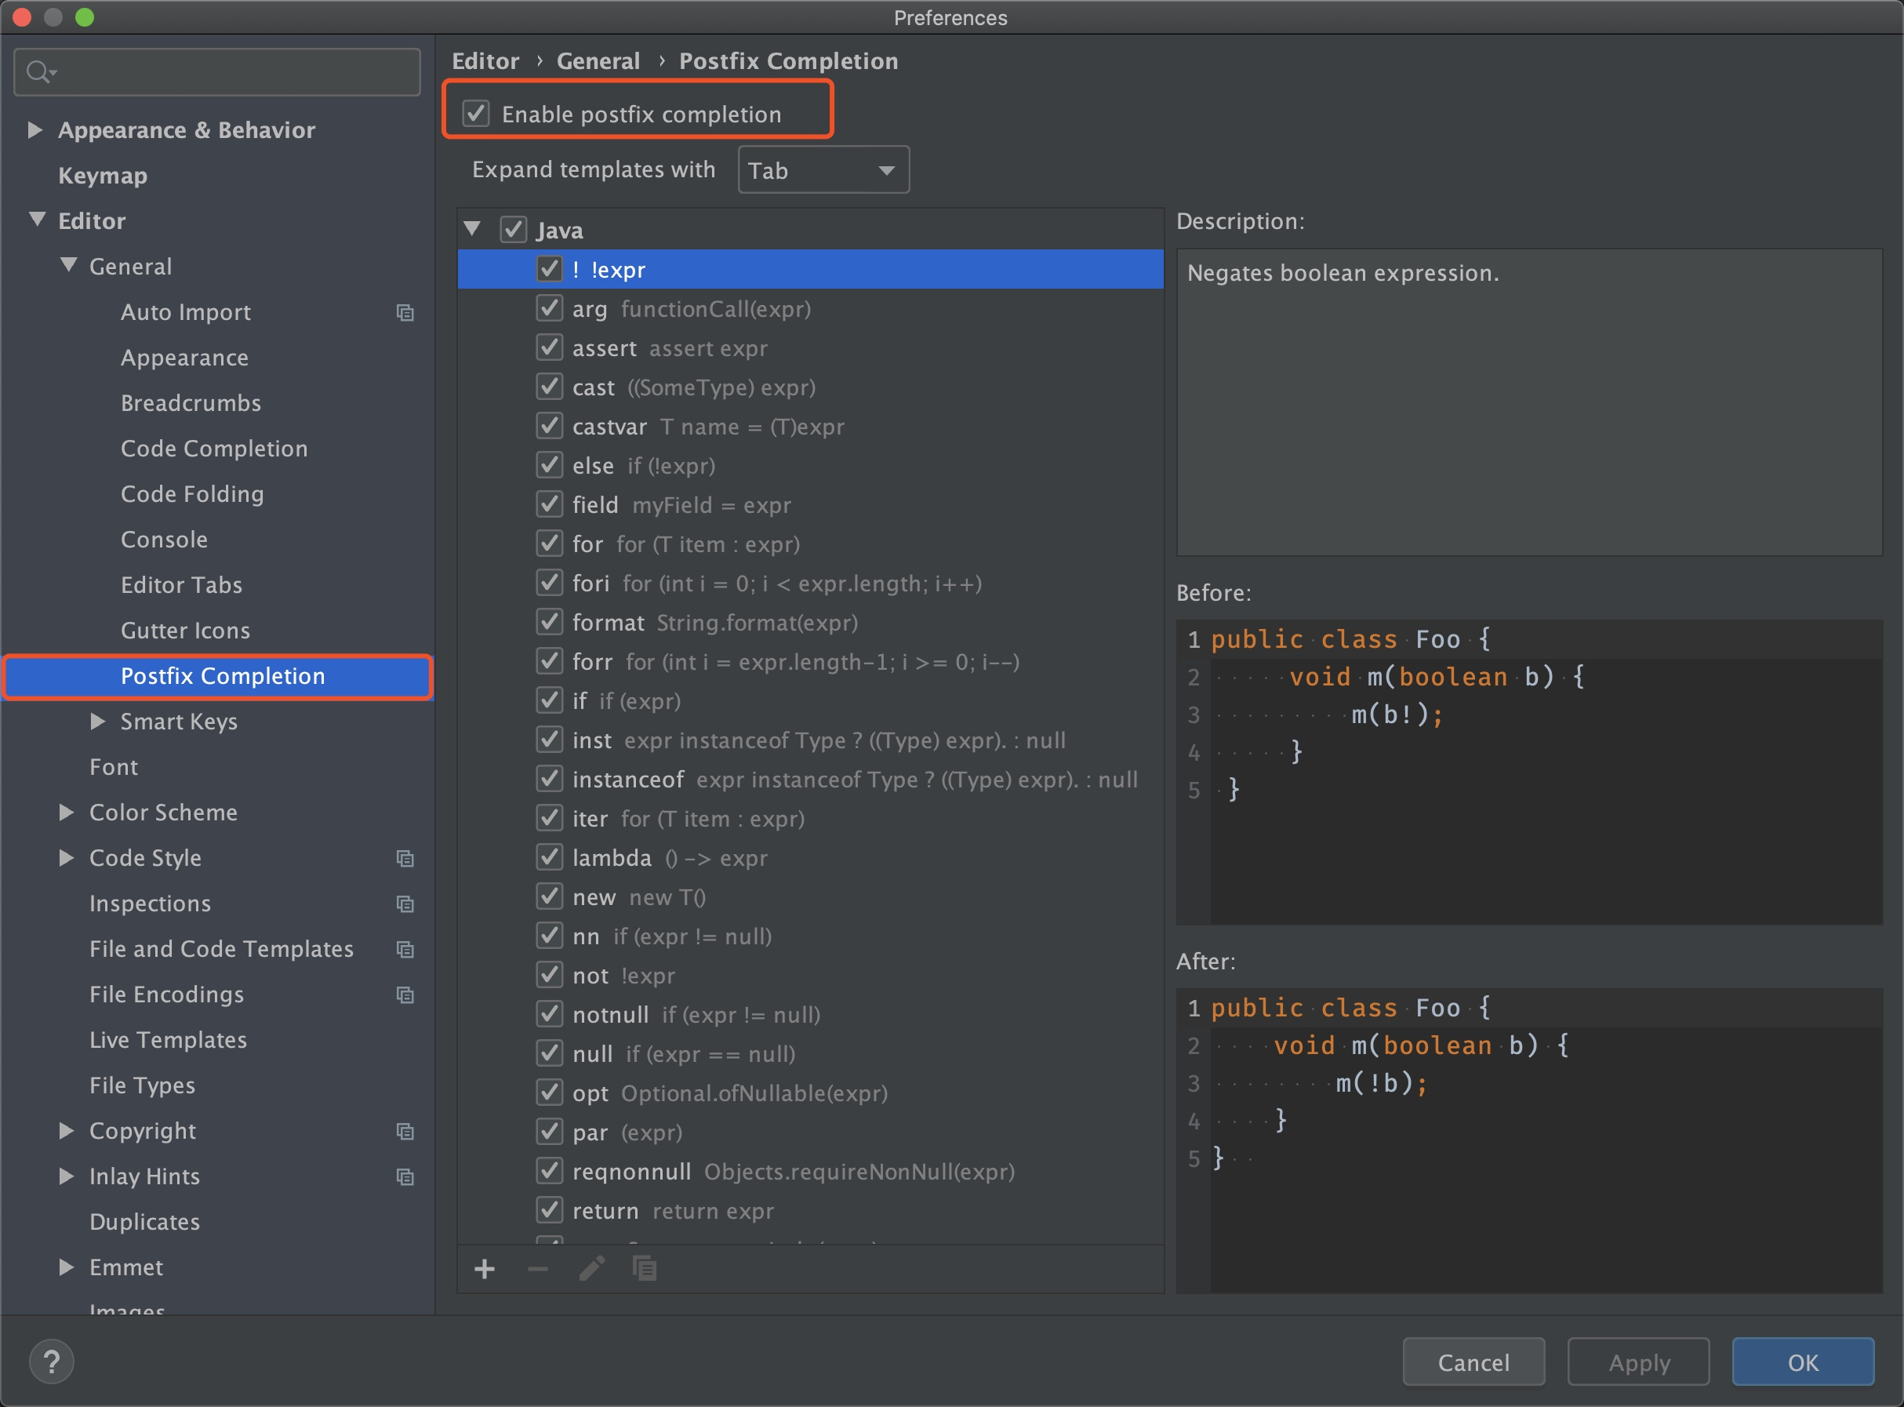Uncheck the lambda postfix template checkbox
Image resolution: width=1904 pixels, height=1407 pixels.
(549, 858)
